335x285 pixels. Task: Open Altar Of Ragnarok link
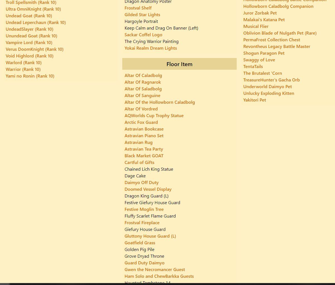coord(143,82)
